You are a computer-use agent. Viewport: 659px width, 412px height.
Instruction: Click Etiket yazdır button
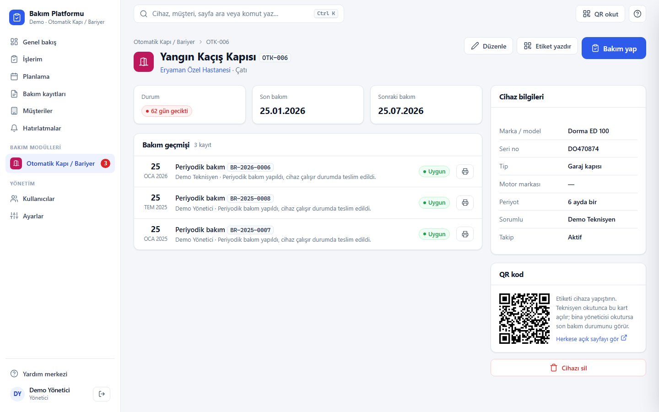(547, 46)
